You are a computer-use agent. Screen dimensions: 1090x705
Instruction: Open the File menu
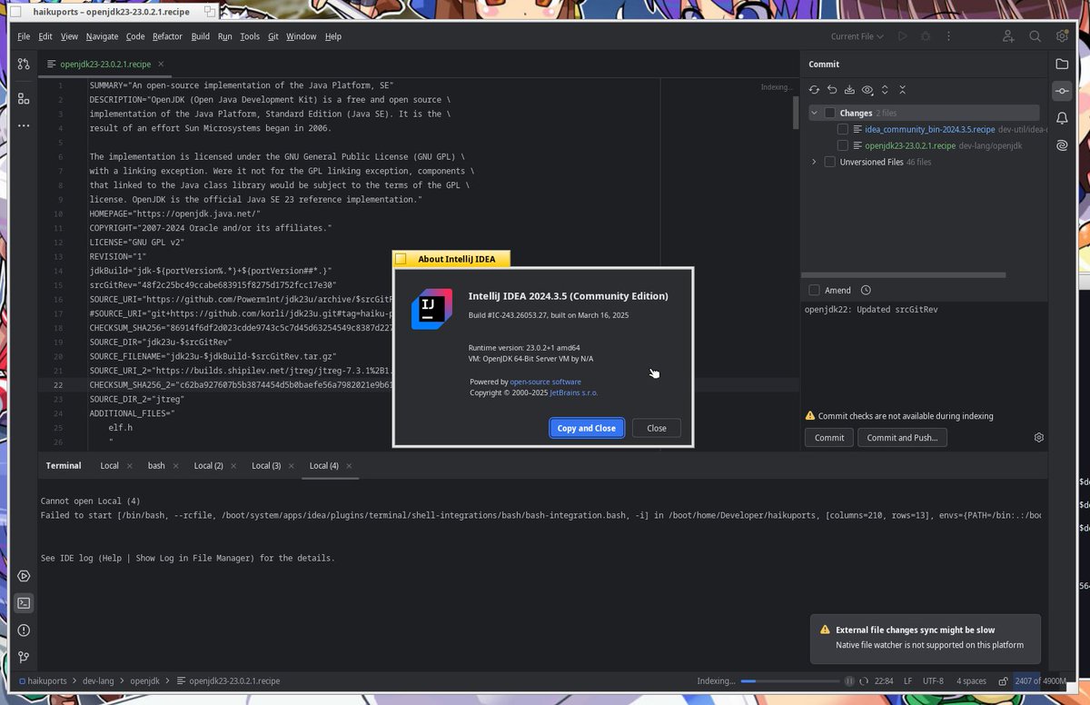(x=24, y=36)
